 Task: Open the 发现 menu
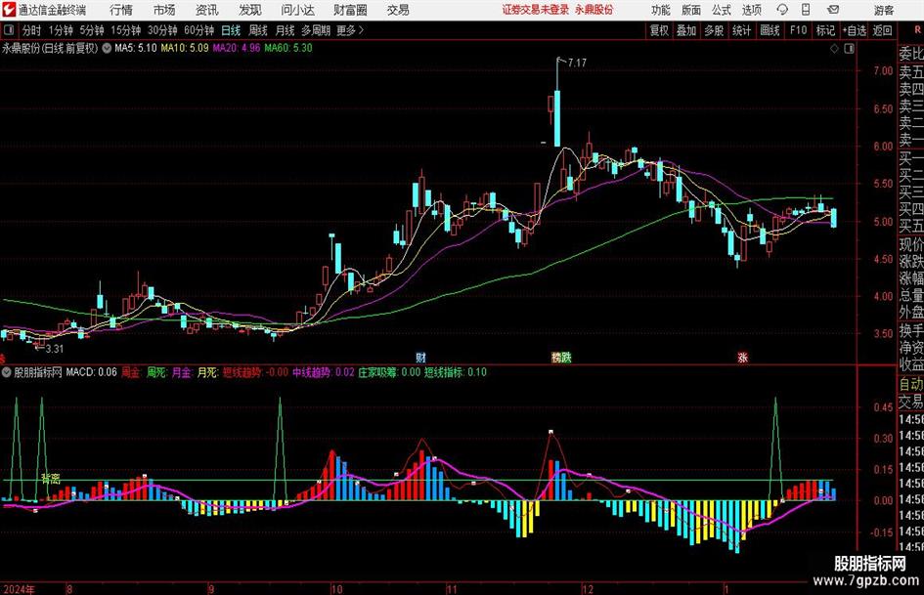point(250,10)
